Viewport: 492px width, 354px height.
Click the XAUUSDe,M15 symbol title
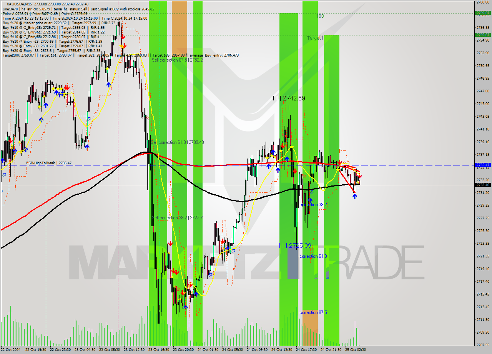click(20, 4)
